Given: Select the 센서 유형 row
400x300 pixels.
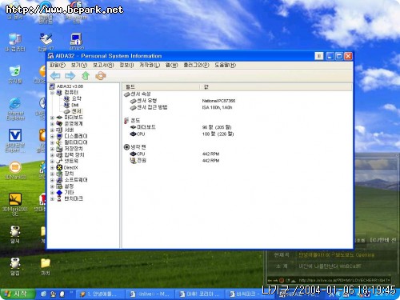Looking at the screenshot, I should pos(144,101).
